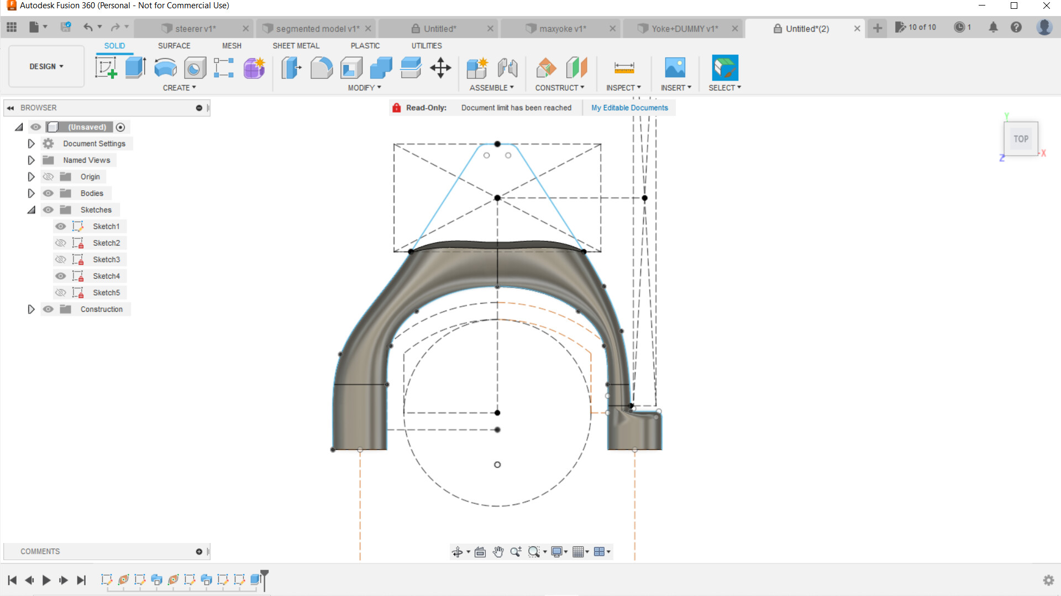Select the Create Sketch tool

(106, 67)
